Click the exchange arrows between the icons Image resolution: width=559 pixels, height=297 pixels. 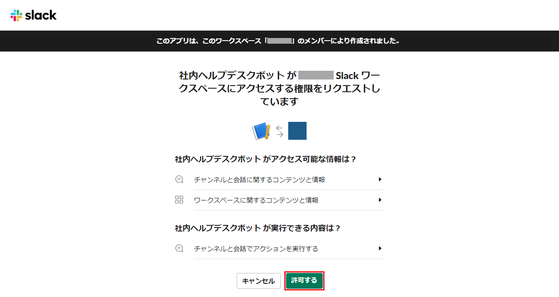pos(279,131)
